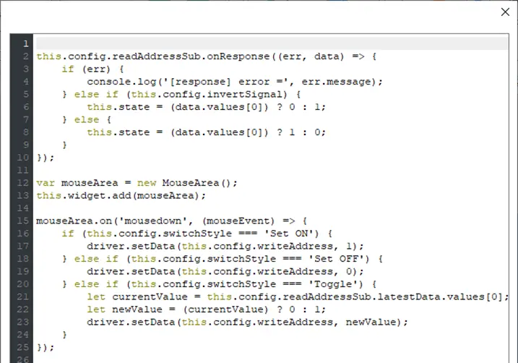Click the console.log statement on line 4
This screenshot has height=363, width=518.
click(235, 82)
